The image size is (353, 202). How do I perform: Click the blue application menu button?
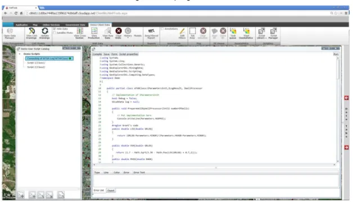(x=8, y=25)
